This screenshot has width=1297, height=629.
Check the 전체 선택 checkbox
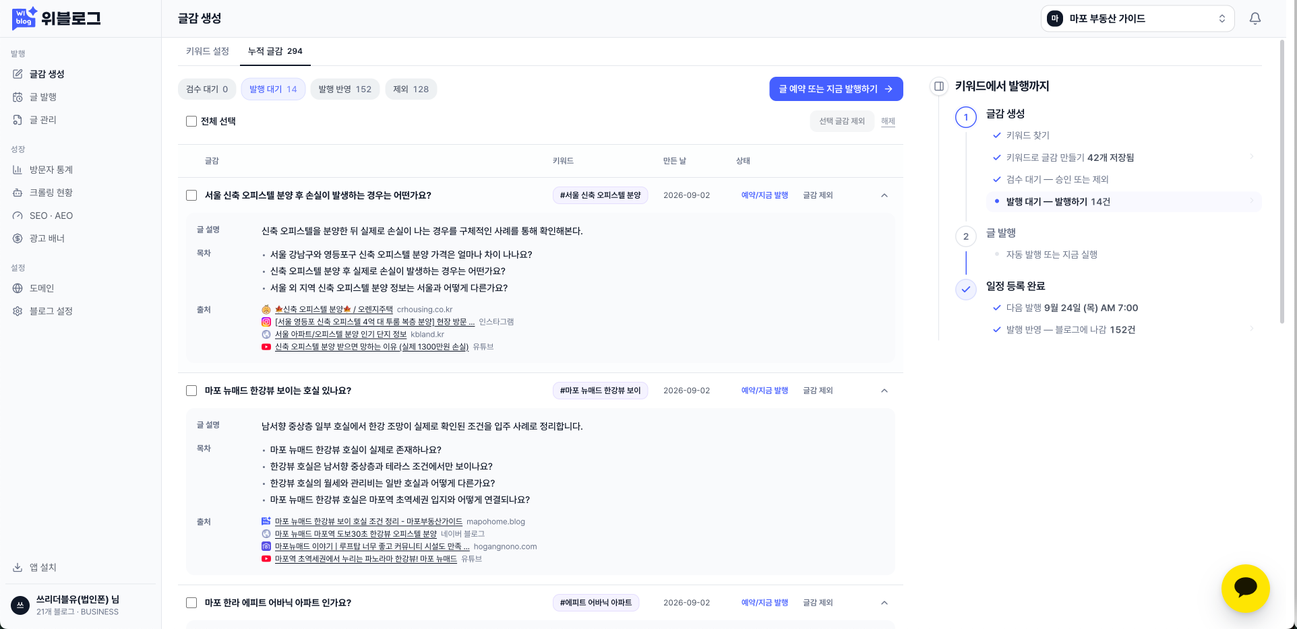click(x=191, y=121)
